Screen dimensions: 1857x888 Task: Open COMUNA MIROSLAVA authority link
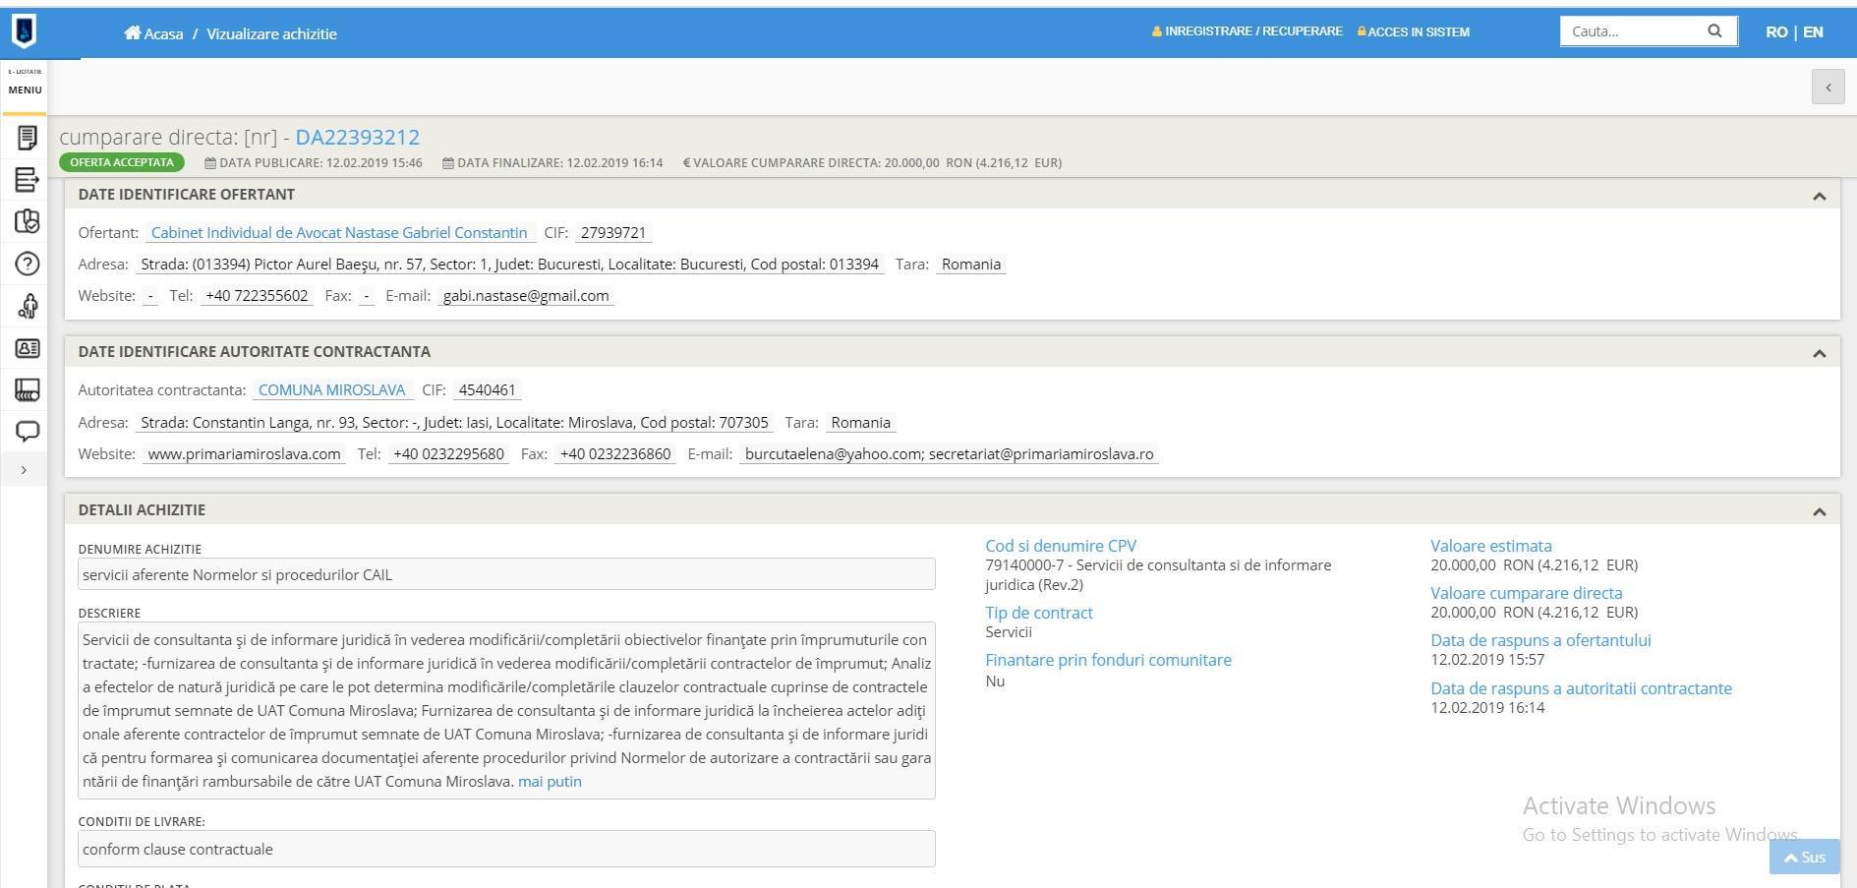pos(331,390)
